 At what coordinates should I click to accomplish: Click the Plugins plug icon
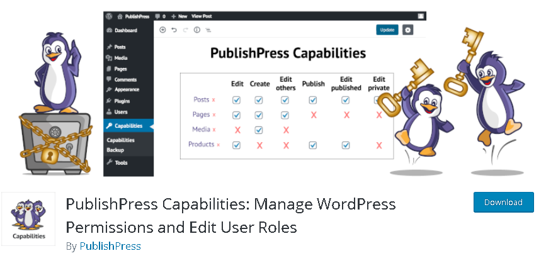(109, 101)
